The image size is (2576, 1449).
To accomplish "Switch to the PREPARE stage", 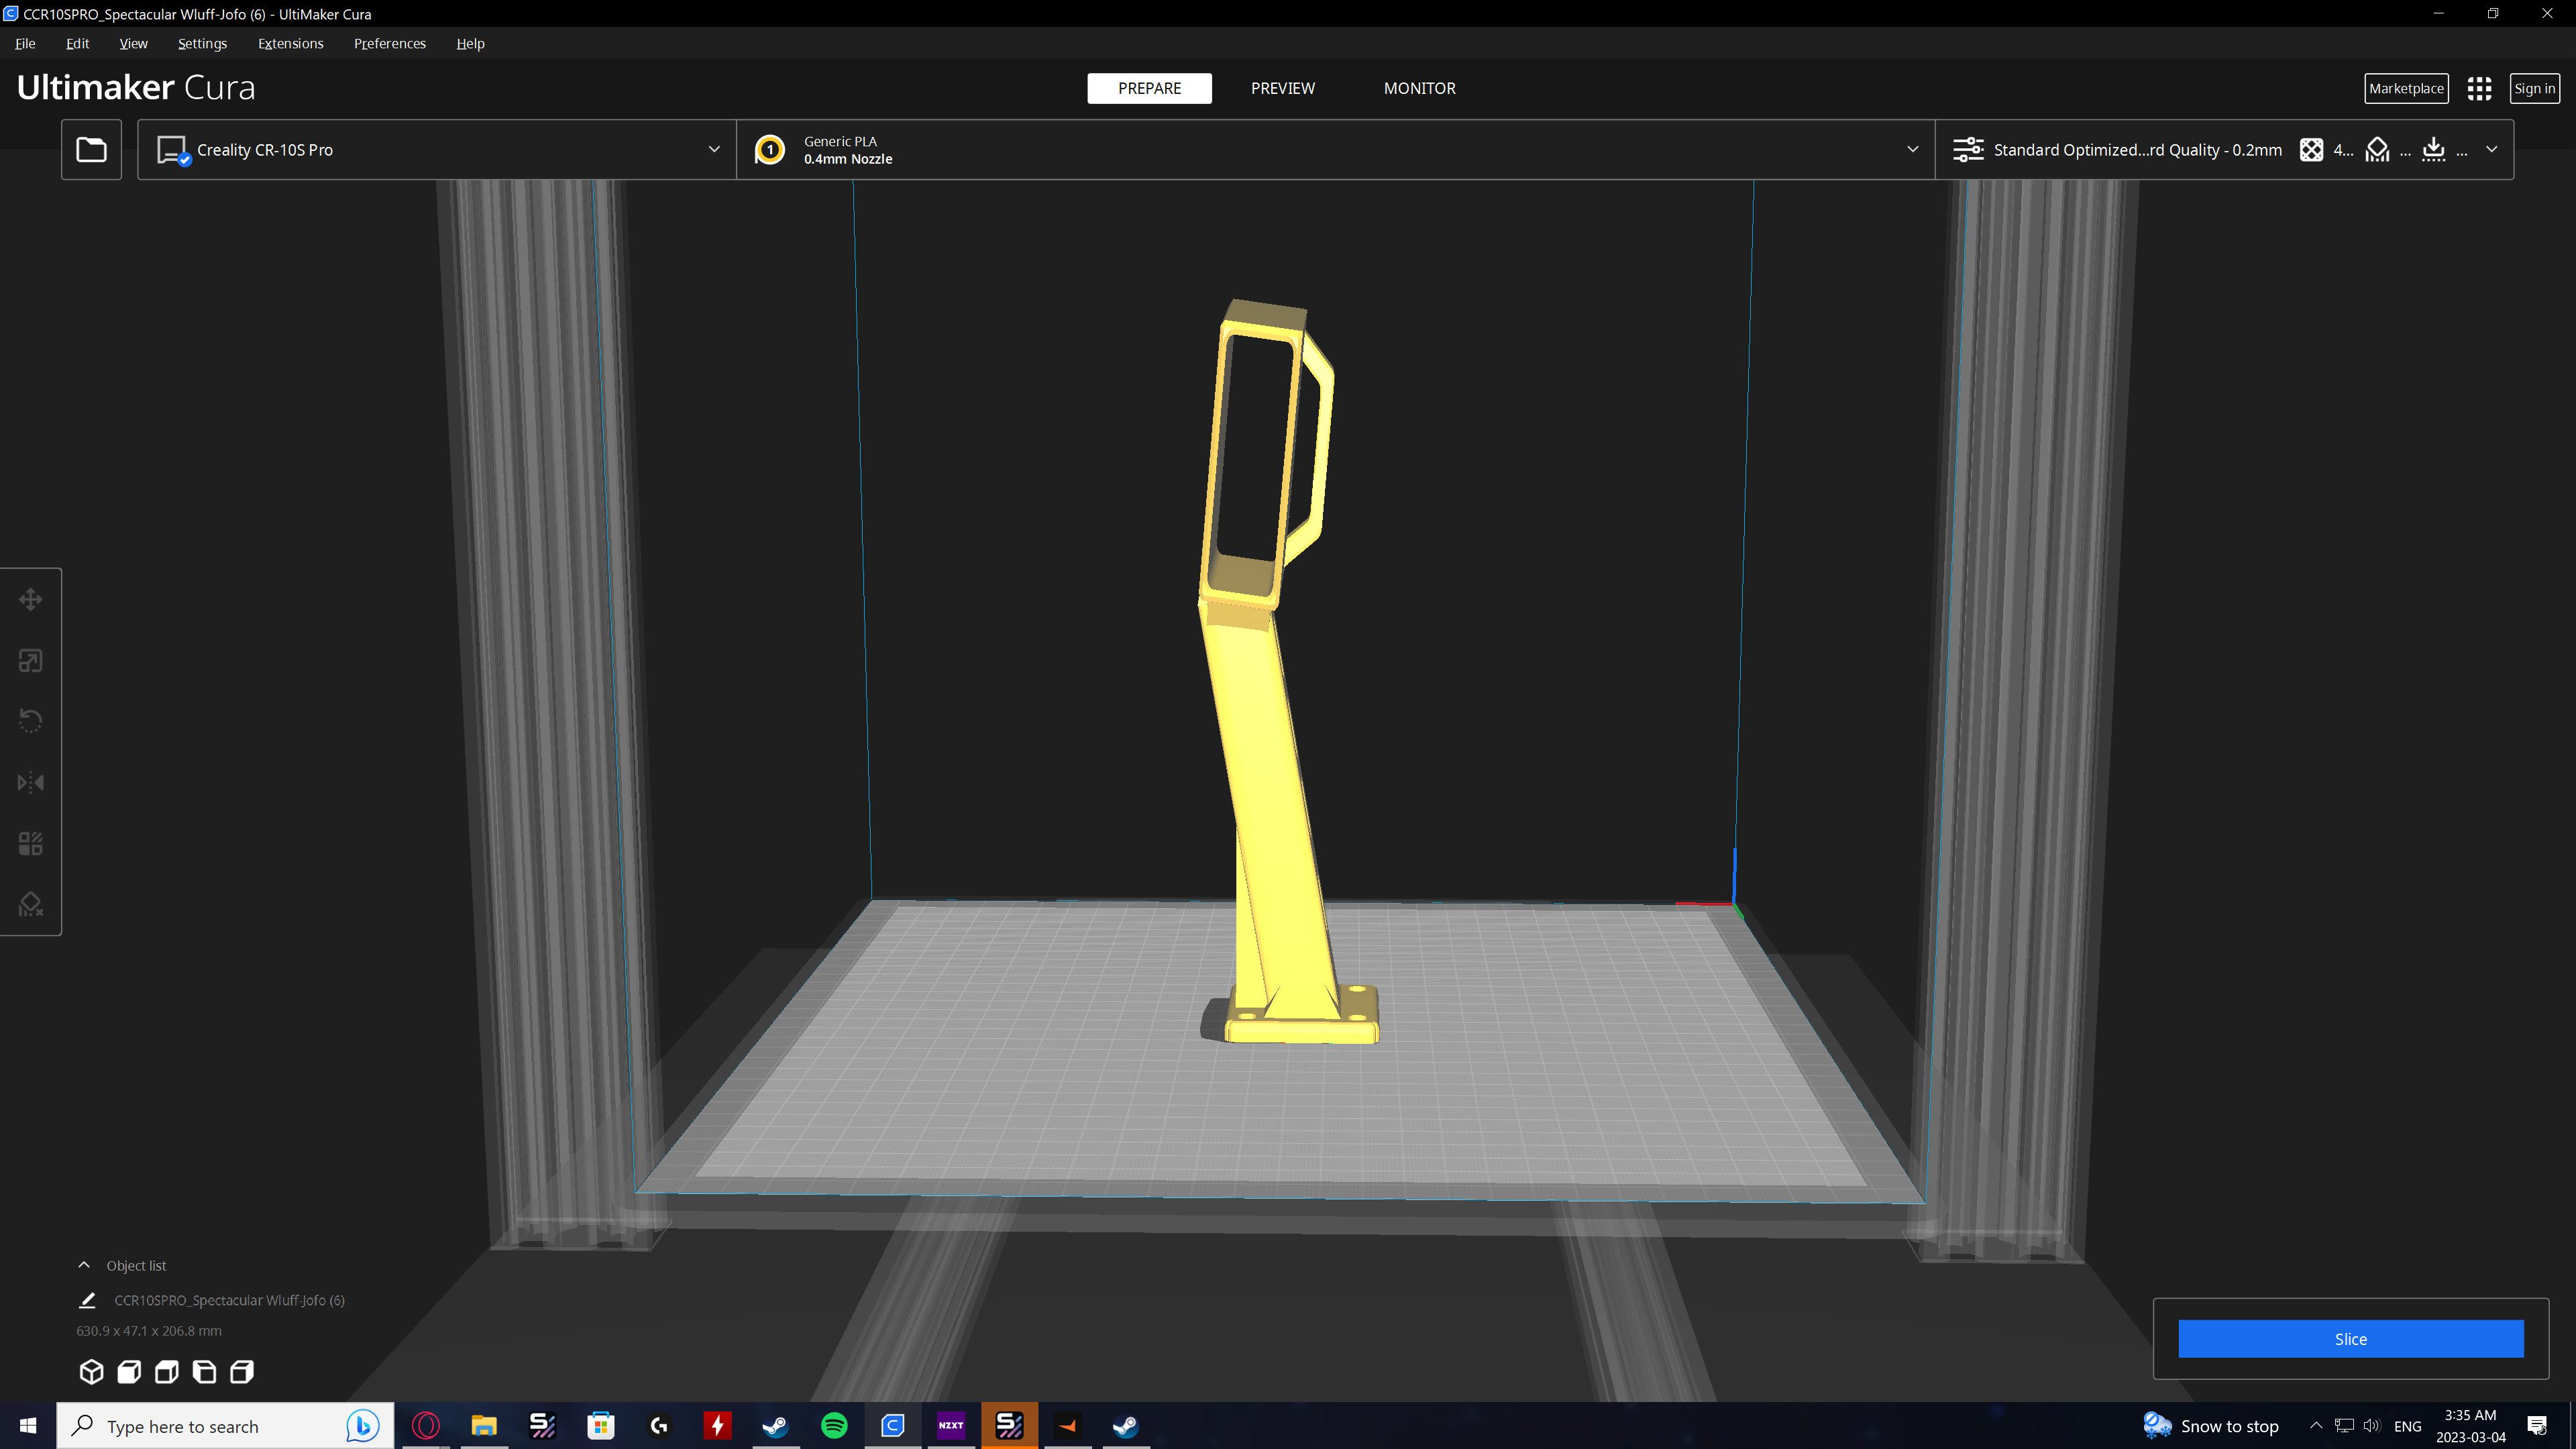I will [x=1149, y=88].
